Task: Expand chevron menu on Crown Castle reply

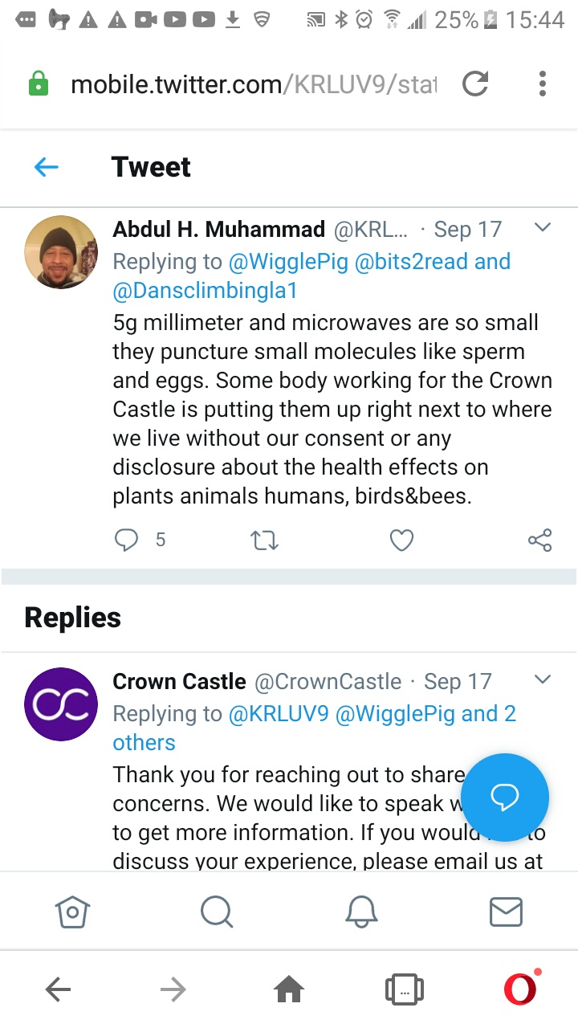Action: [x=543, y=680]
